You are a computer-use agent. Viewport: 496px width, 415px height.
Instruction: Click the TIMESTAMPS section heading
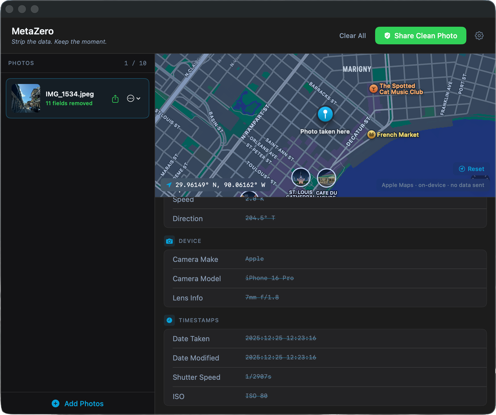(x=199, y=320)
